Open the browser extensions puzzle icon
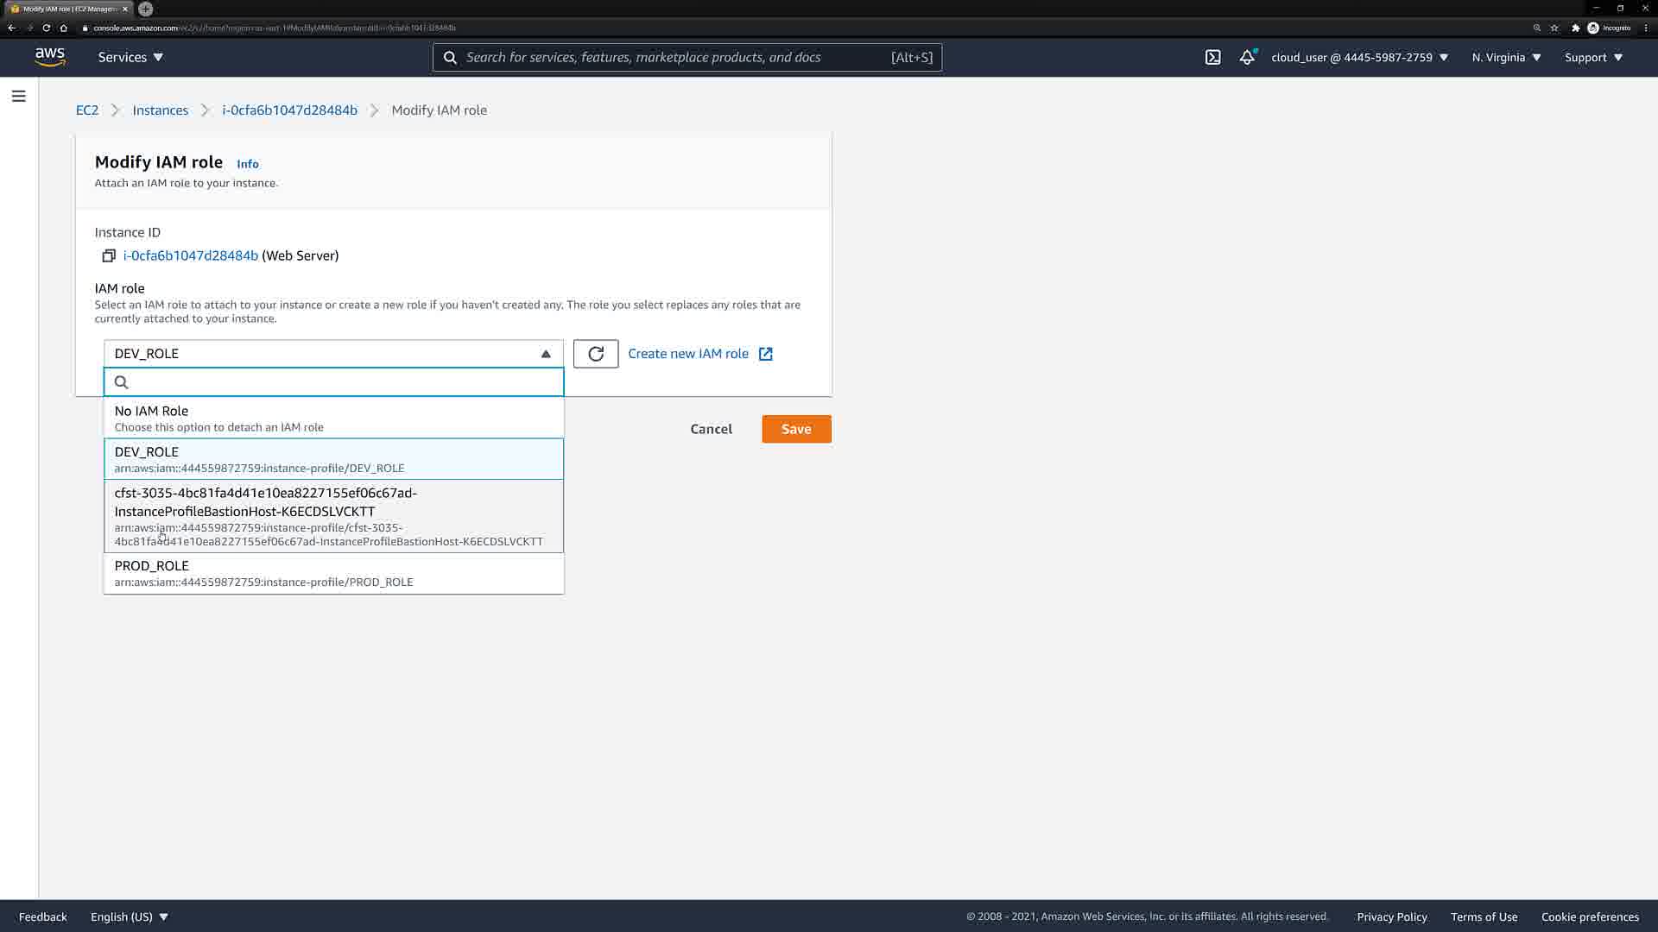 pos(1575,28)
